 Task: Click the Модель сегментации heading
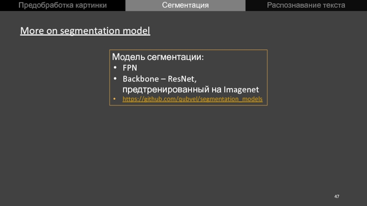pos(158,57)
